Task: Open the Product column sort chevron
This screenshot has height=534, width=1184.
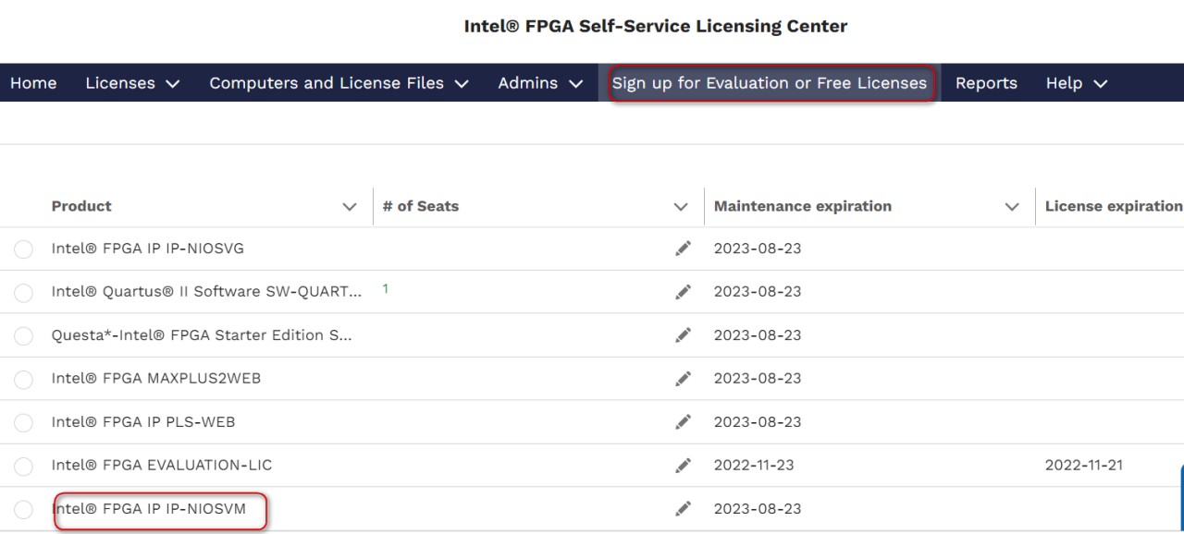Action: (x=350, y=207)
